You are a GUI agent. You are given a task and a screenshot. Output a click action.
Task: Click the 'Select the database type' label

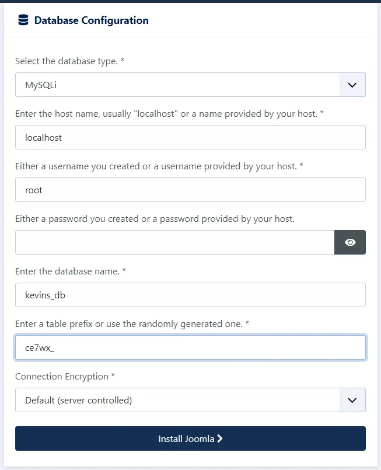tap(74, 61)
